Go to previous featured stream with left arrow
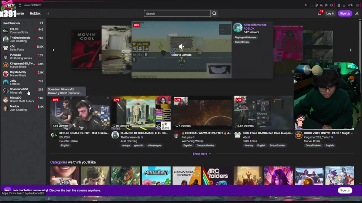The height and width of the screenshot is (203, 362). tap(53, 50)
